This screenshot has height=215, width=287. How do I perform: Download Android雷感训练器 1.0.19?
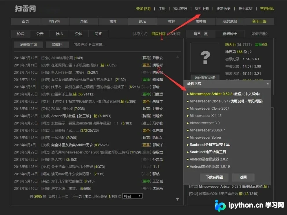(x=210, y=167)
